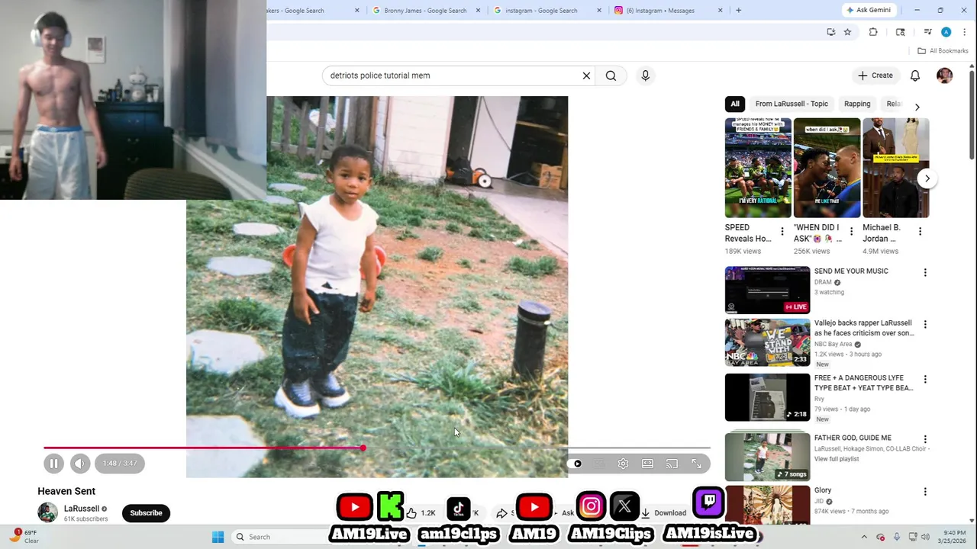Cast the video with the Play on TV icon

(672, 464)
